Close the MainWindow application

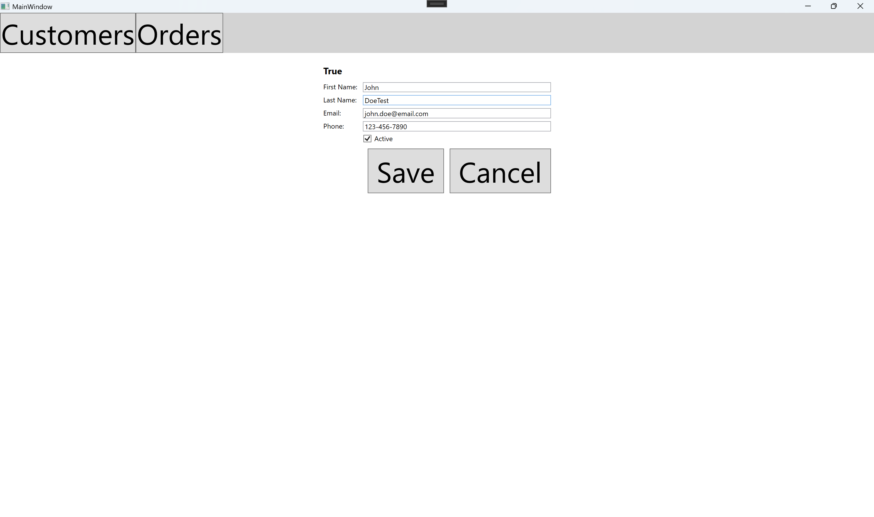860,6
